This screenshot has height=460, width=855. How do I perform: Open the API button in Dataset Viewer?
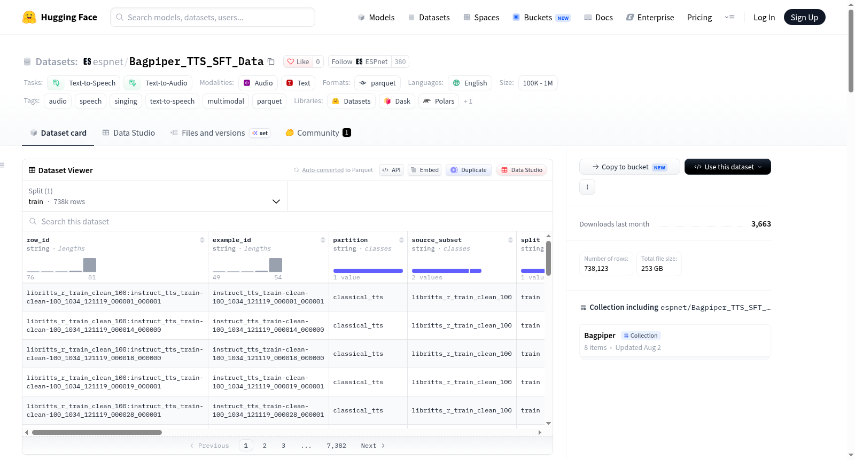pos(391,170)
